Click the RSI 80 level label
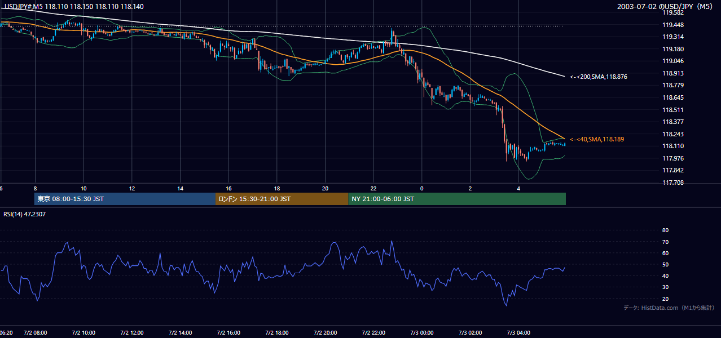Screen dimensions: 721x338 pyautogui.click(x=665, y=230)
